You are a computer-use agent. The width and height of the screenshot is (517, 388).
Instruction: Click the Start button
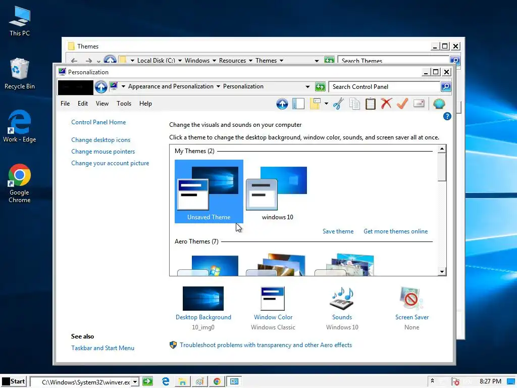(14, 382)
